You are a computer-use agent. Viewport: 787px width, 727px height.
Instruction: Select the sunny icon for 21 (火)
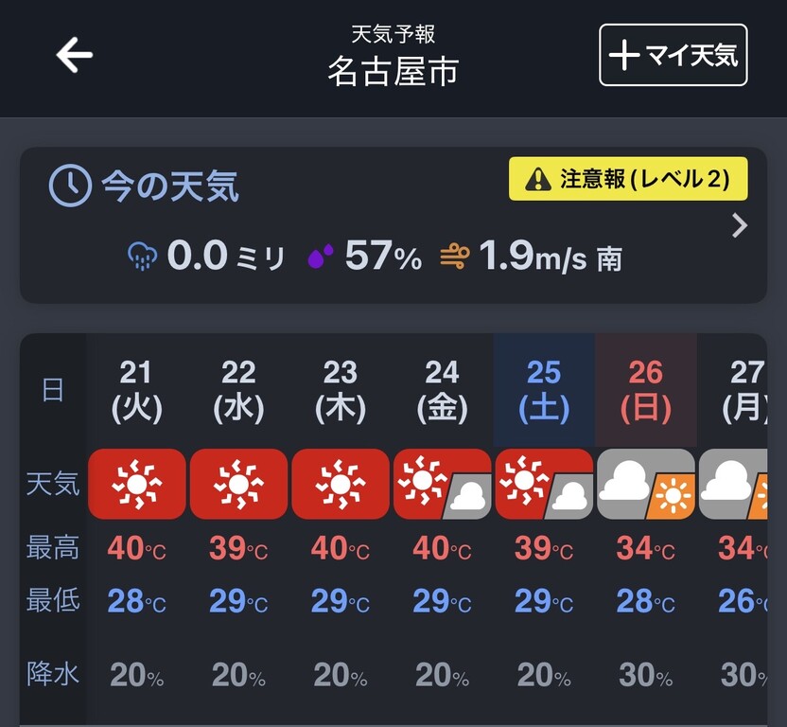(137, 484)
